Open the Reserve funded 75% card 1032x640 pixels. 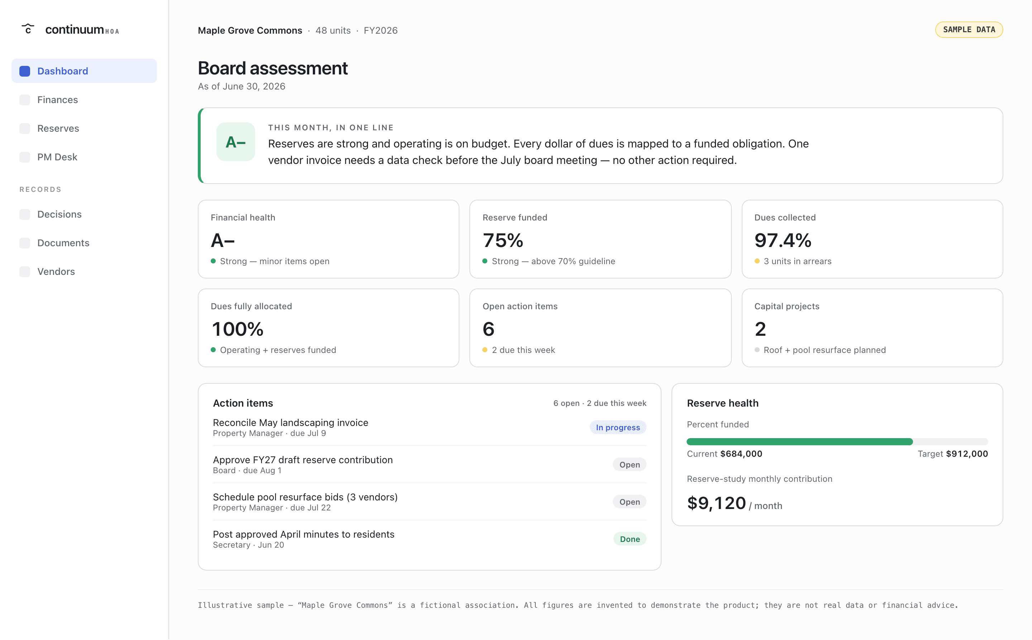[x=600, y=239]
